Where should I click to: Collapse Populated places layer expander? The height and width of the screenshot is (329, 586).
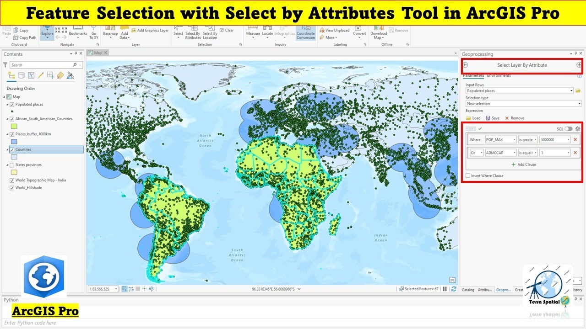pos(6,105)
